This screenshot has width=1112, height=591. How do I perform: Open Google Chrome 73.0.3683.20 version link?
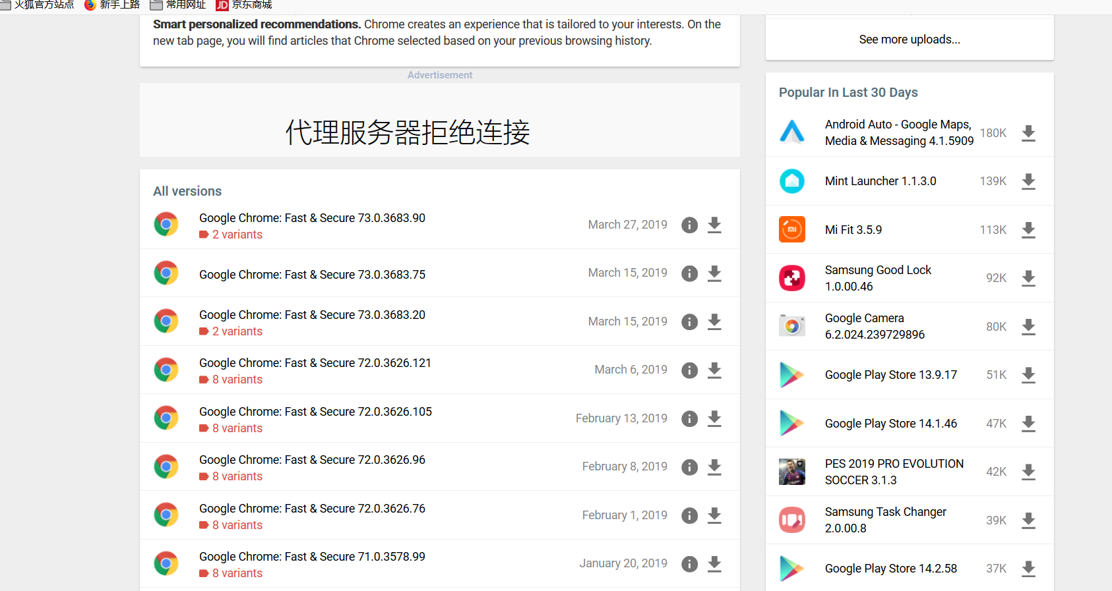pos(312,315)
